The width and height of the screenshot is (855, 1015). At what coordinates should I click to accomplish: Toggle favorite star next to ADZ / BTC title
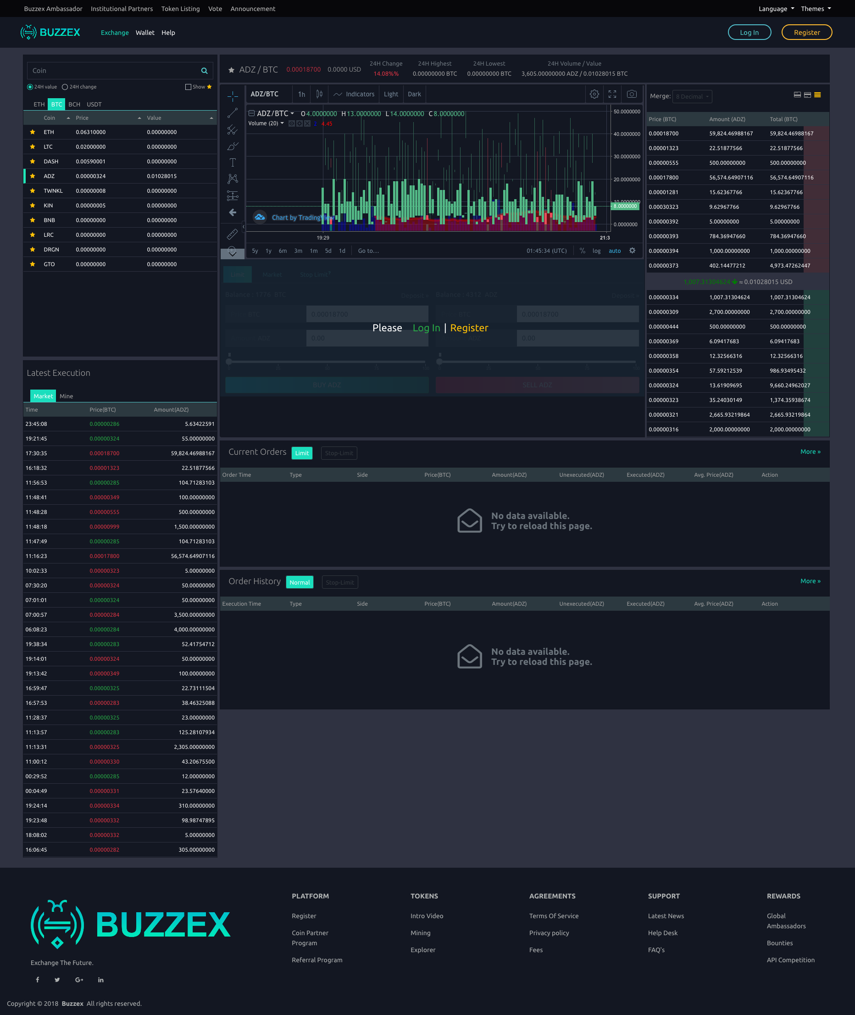click(231, 70)
